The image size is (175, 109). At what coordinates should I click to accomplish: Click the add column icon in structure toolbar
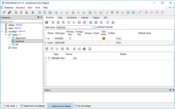[x=63, y=23]
